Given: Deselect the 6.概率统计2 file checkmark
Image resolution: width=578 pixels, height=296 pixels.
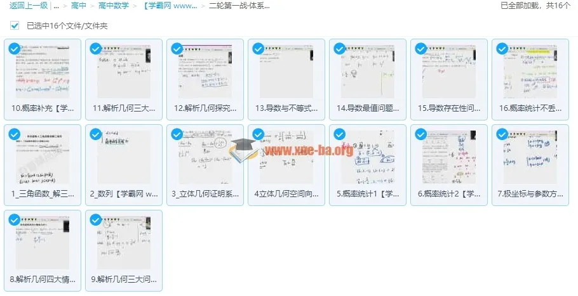Looking at the screenshot, I should pyautogui.click(x=421, y=134).
